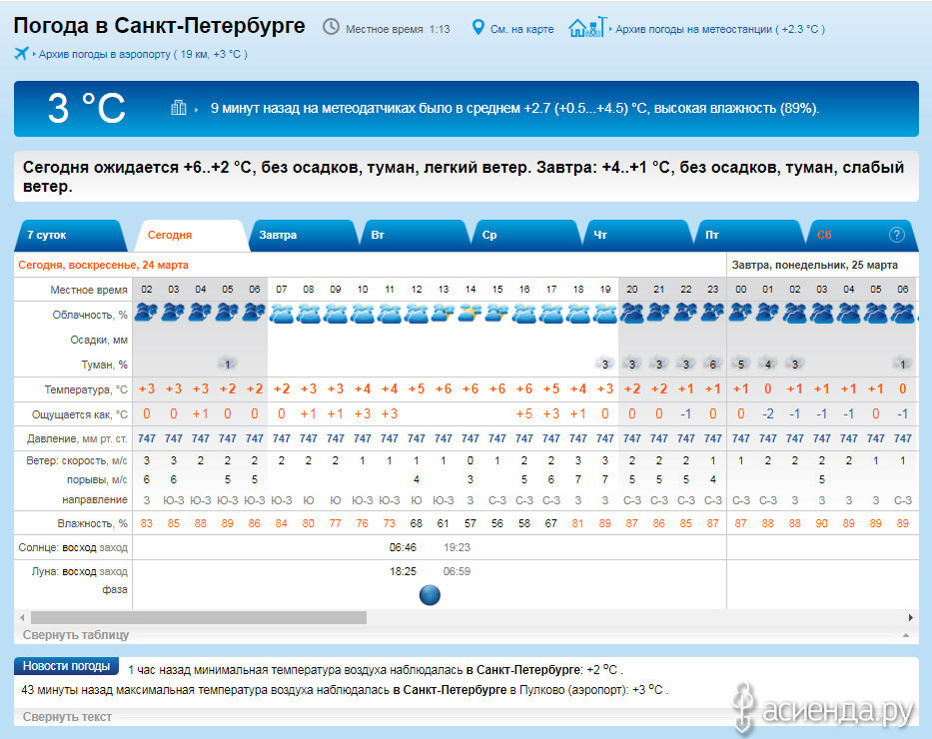Click heading Завтра, понедельник, 25 марта
This screenshot has height=739, width=932.
click(x=814, y=265)
